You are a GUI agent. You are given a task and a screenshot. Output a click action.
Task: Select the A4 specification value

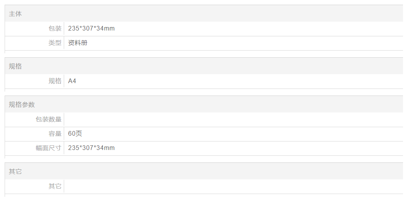(72, 81)
